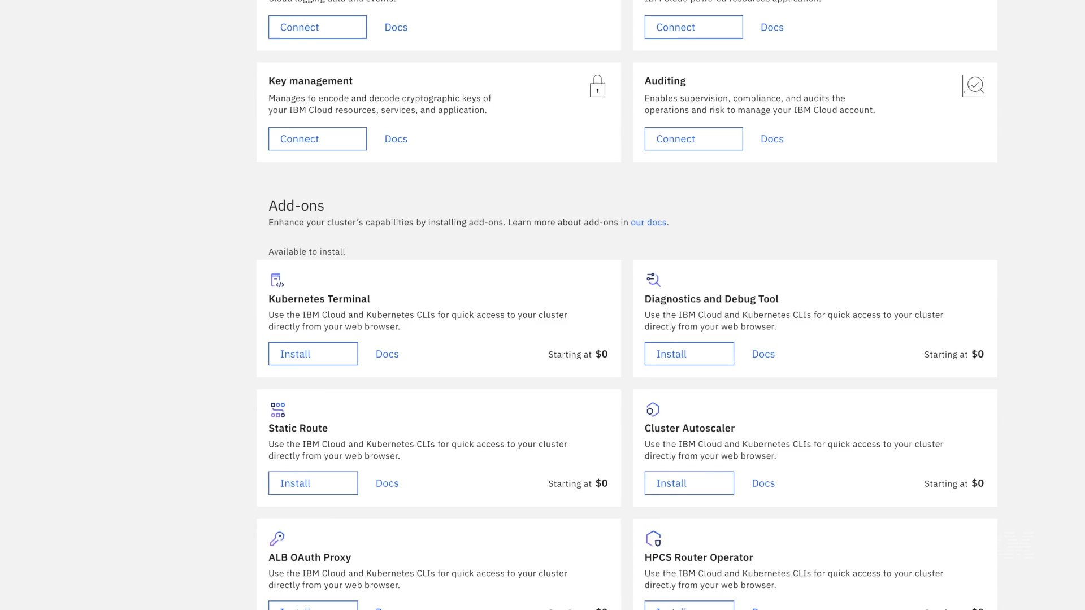Install Kubernetes Terminal add-on

pos(313,354)
